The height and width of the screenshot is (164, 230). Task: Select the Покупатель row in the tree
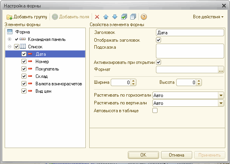[x=45, y=69]
